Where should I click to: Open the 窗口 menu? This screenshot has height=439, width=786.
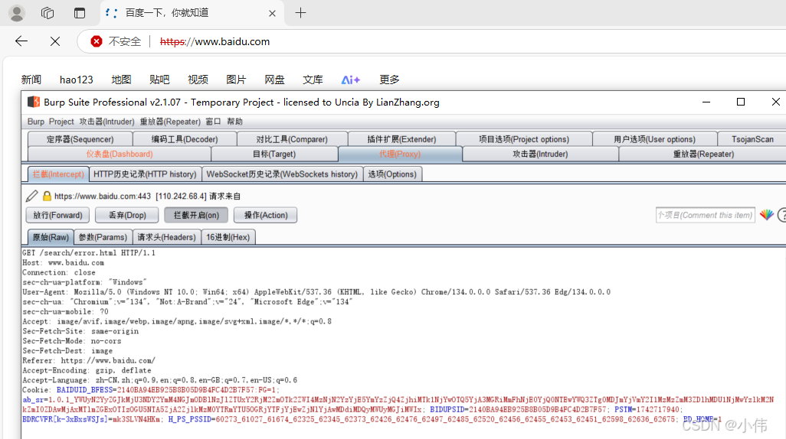pyautogui.click(x=213, y=122)
